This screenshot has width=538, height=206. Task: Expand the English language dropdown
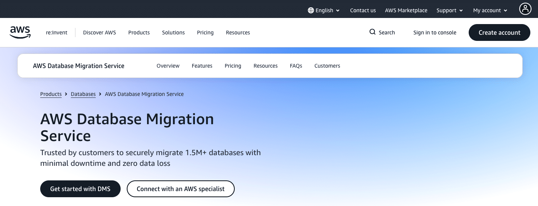pyautogui.click(x=324, y=10)
